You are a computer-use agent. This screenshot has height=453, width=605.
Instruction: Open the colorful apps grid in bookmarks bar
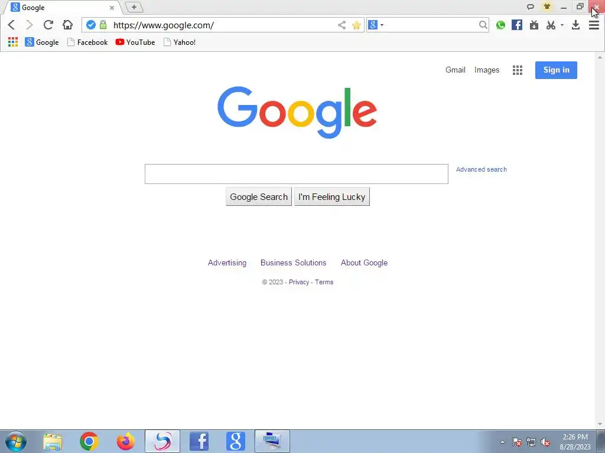(13, 42)
